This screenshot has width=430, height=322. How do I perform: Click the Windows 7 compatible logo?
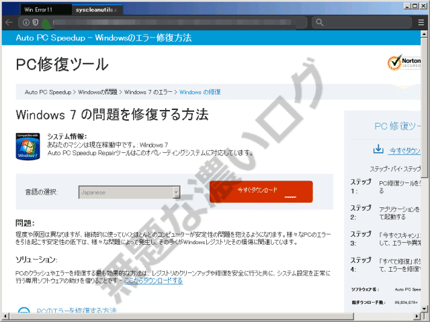(28, 146)
